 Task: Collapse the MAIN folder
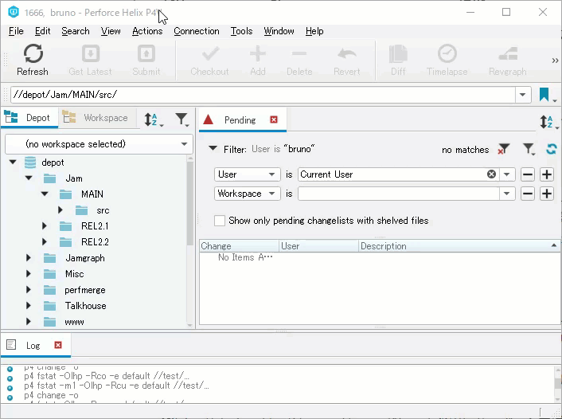click(45, 194)
